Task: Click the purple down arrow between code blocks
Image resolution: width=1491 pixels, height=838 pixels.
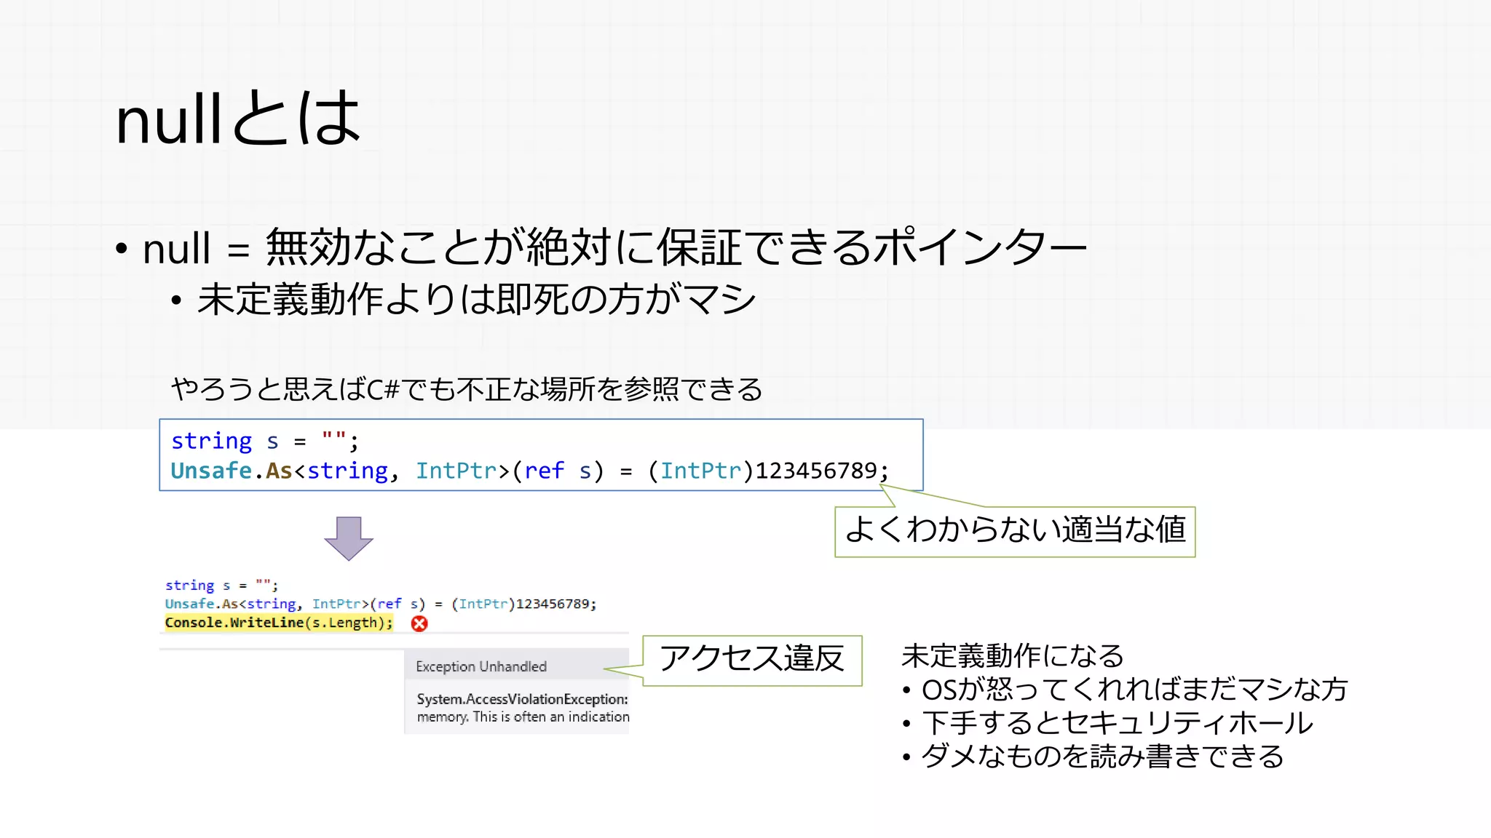Action: coord(349,538)
